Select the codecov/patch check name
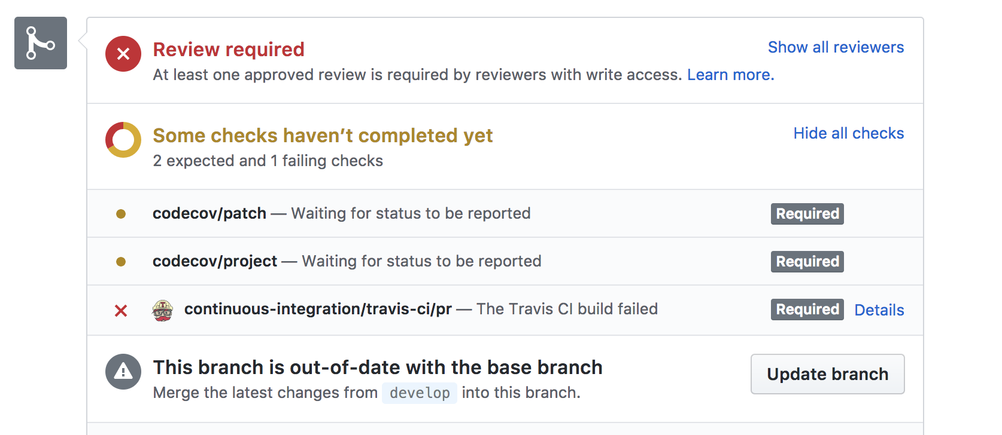 coord(209,213)
